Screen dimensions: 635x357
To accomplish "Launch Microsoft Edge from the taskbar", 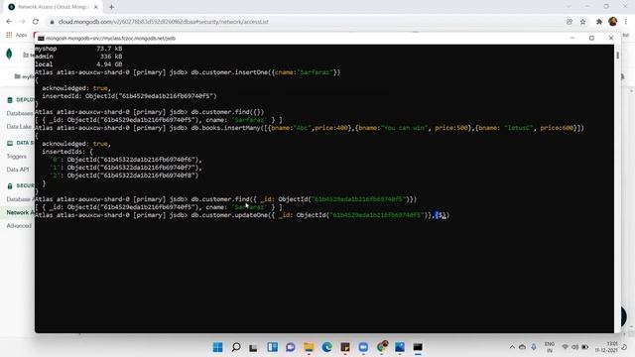I will (x=326, y=347).
